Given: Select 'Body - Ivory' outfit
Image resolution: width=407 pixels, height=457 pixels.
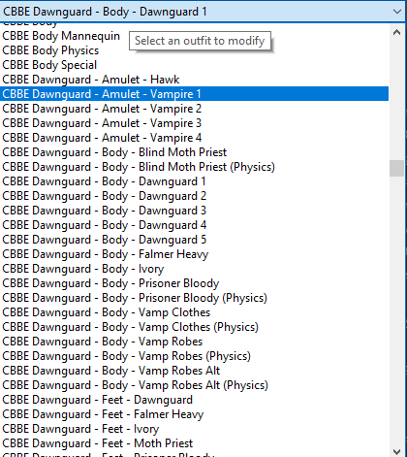Looking at the screenshot, I should coord(194,269).
